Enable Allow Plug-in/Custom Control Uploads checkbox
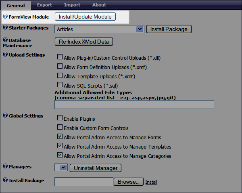The height and width of the screenshot is (193, 242). [x=60, y=57]
